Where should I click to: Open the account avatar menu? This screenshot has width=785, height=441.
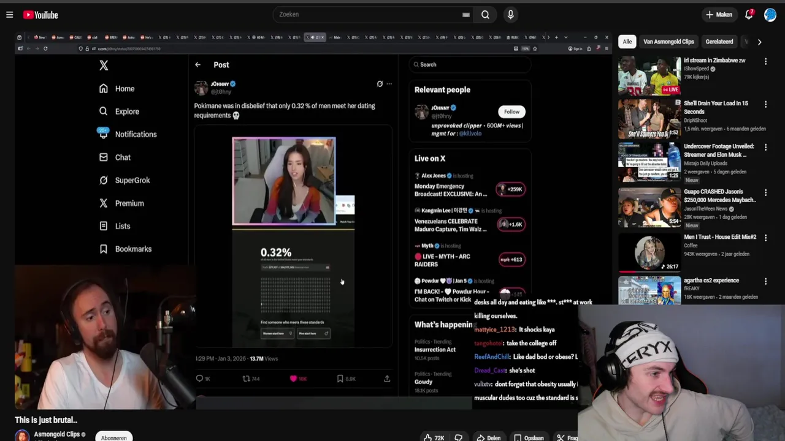770,15
